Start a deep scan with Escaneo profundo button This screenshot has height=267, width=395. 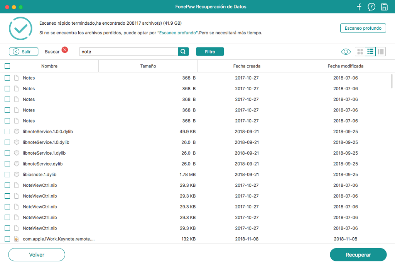tap(363, 28)
